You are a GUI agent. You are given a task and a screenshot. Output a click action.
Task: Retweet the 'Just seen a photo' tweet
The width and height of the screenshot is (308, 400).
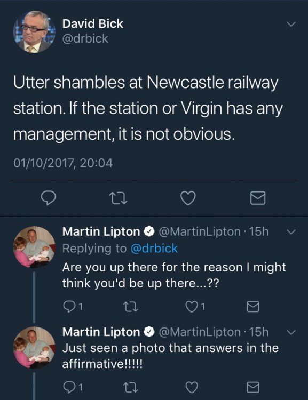(130, 388)
